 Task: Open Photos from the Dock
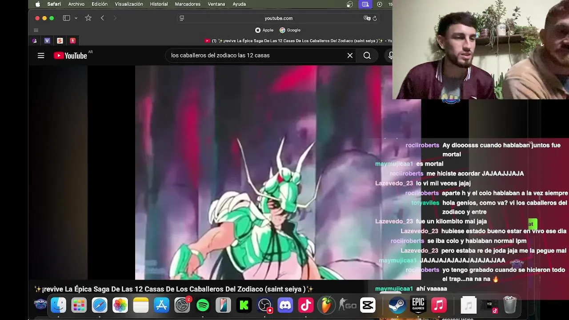120,305
